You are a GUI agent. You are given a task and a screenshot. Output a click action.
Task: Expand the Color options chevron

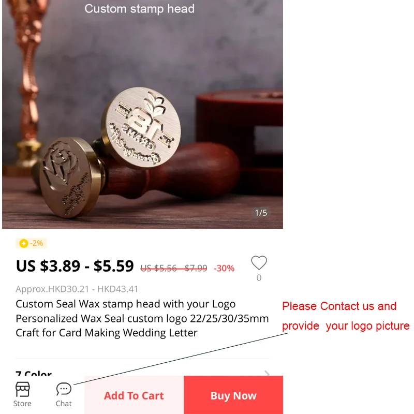267,373
